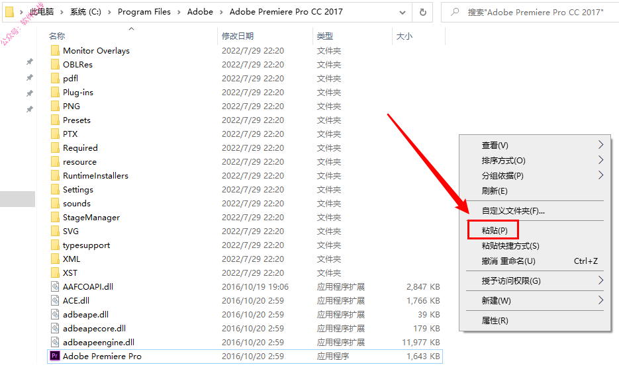The height and width of the screenshot is (377, 619).
Task: Expand the chevron after Program Files in the path
Action: (179, 12)
